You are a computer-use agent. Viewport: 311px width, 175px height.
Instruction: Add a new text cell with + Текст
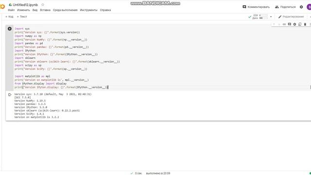[x=22, y=17]
